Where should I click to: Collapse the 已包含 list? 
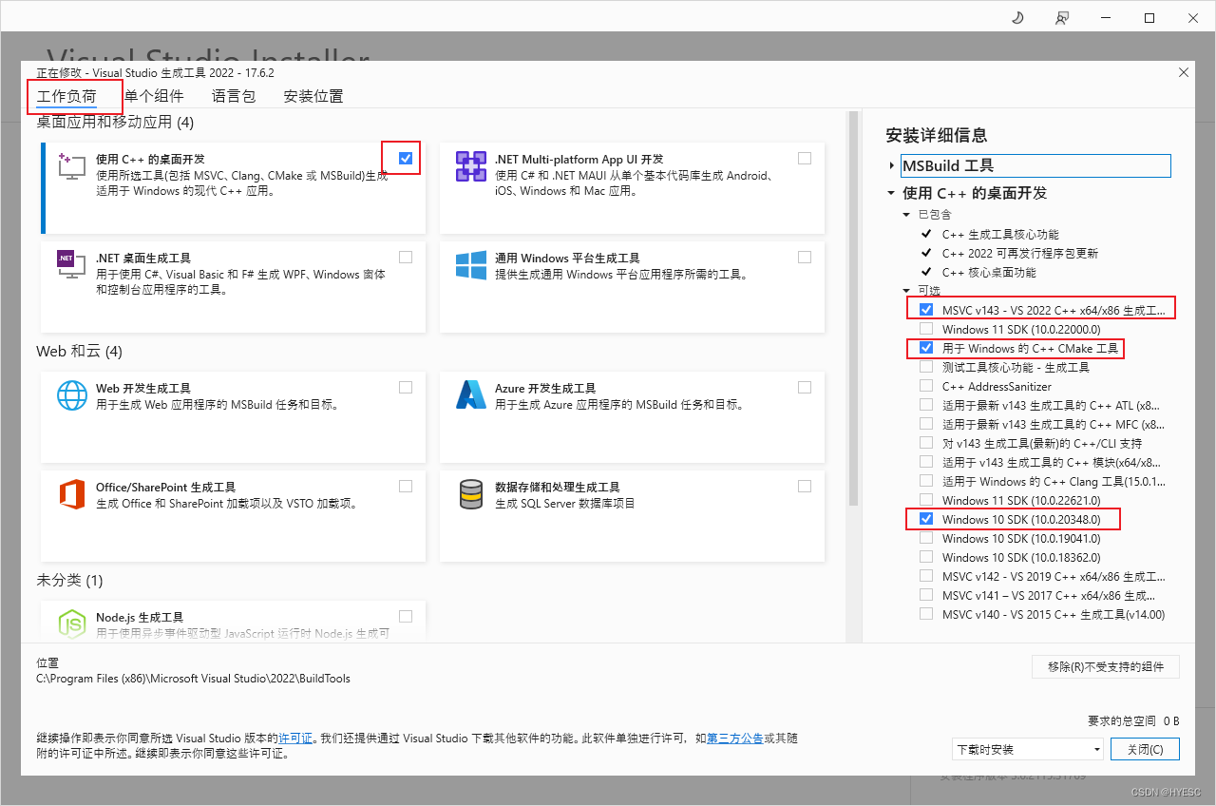(905, 213)
